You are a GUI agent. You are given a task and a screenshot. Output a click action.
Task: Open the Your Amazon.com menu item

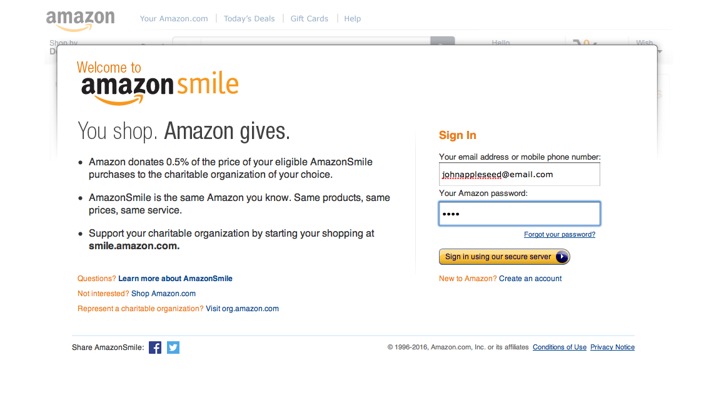[174, 19]
